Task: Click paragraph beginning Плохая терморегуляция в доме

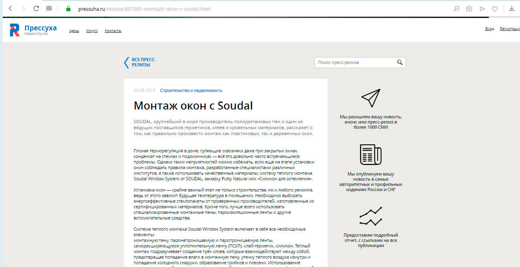Action: point(224,165)
